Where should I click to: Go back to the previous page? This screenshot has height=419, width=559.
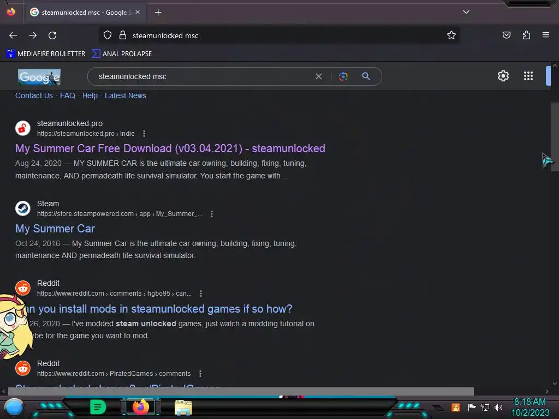click(13, 35)
